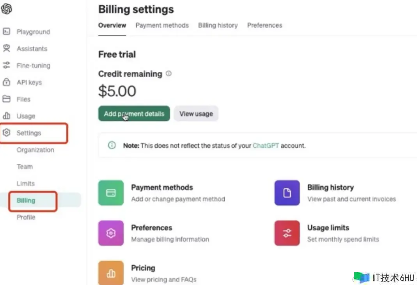Image resolution: width=417 pixels, height=285 pixels.
Task: Open the orange Pricing chart icon
Action: 111,273
